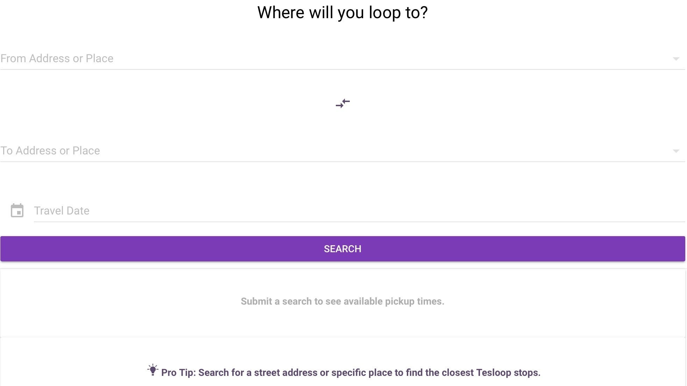Click the lightbulb Pro Tip icon

[153, 370]
